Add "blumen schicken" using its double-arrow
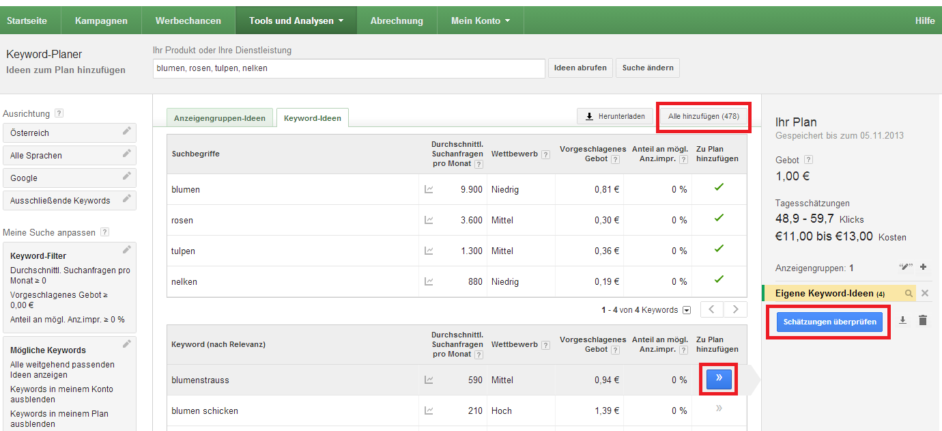 pos(717,410)
